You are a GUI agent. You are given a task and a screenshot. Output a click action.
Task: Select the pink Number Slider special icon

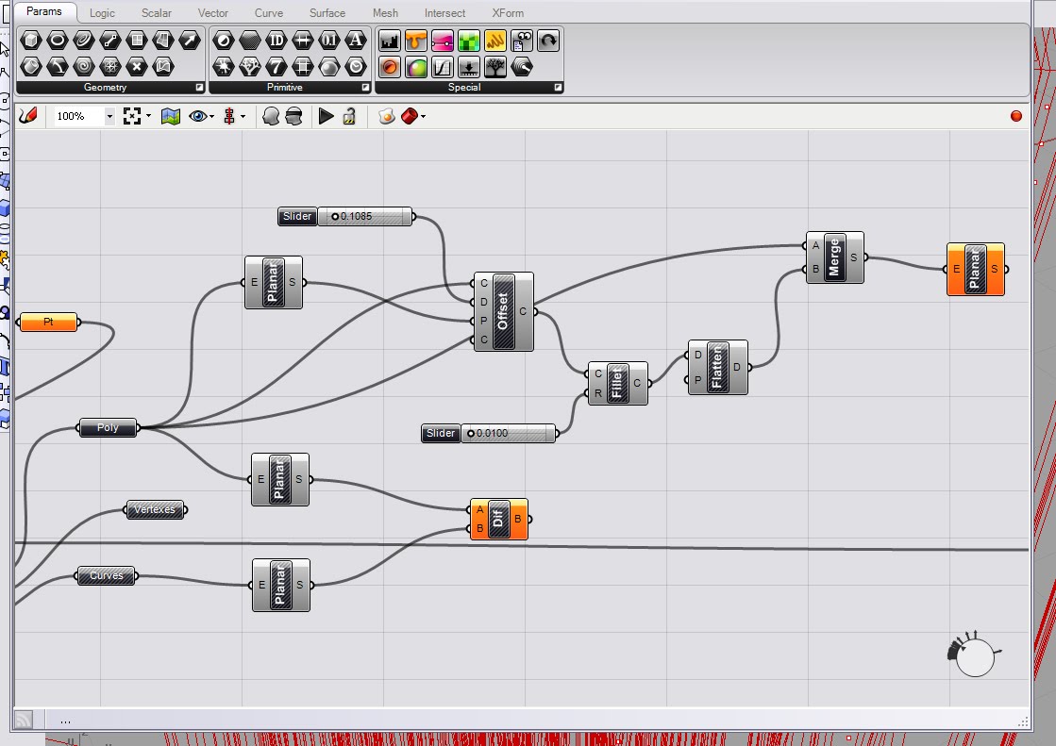[x=443, y=41]
